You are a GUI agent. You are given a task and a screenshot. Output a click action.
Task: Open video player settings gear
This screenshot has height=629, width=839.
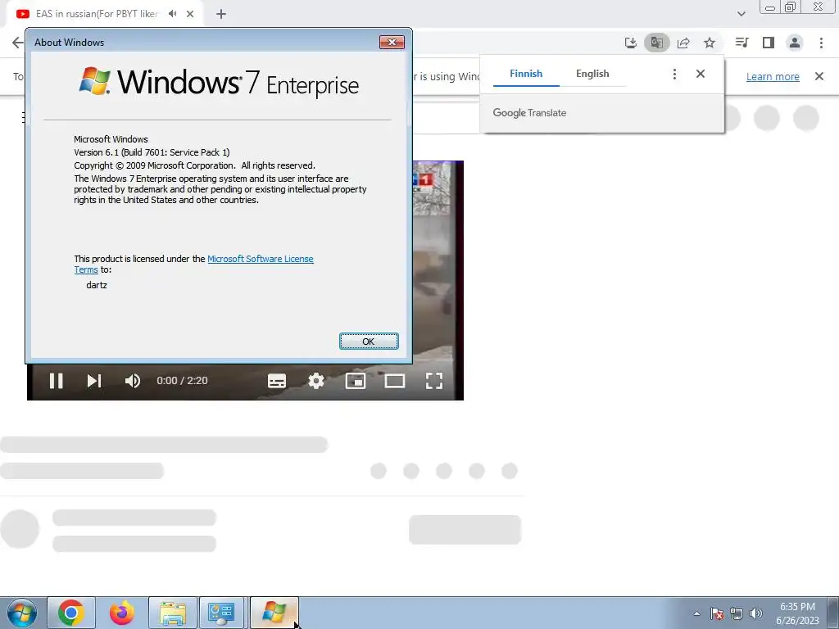coord(316,381)
